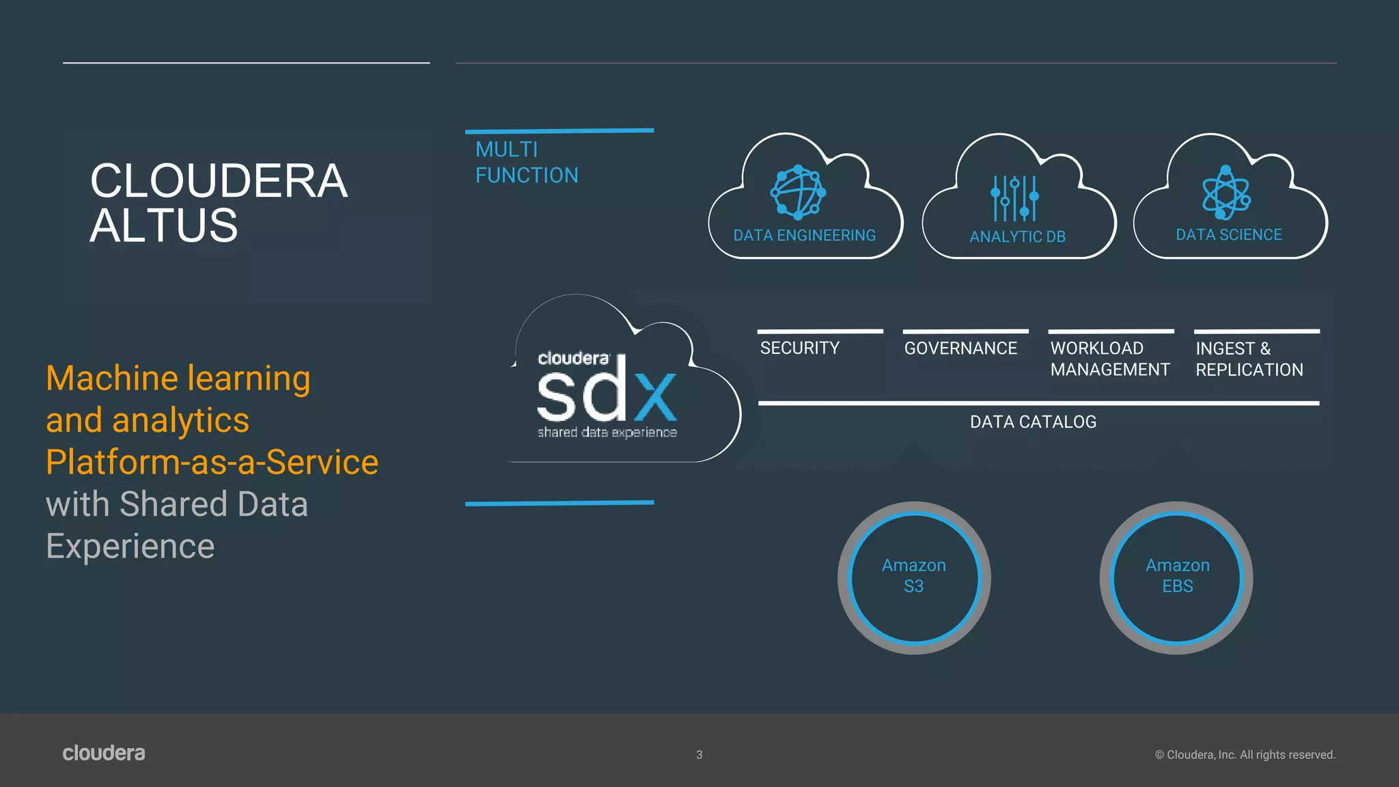This screenshot has width=1399, height=787.
Task: Click the 'shared data experience' tagline
Action: [x=607, y=432]
